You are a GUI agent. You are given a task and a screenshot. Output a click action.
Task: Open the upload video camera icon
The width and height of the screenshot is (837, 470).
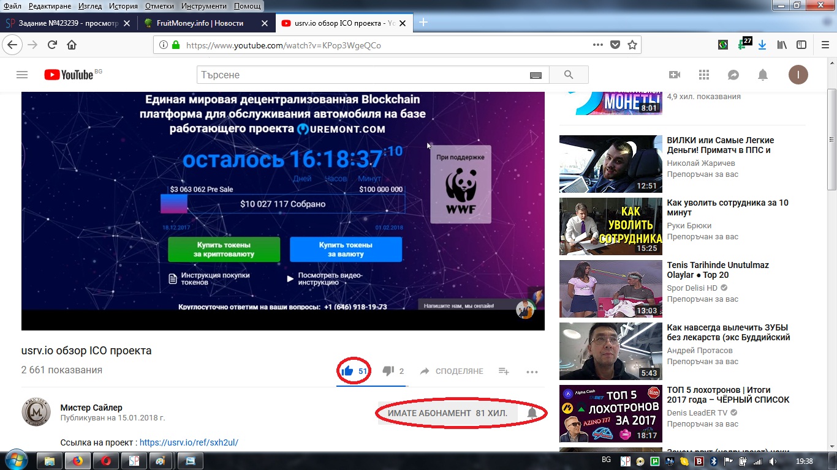pyautogui.click(x=675, y=75)
